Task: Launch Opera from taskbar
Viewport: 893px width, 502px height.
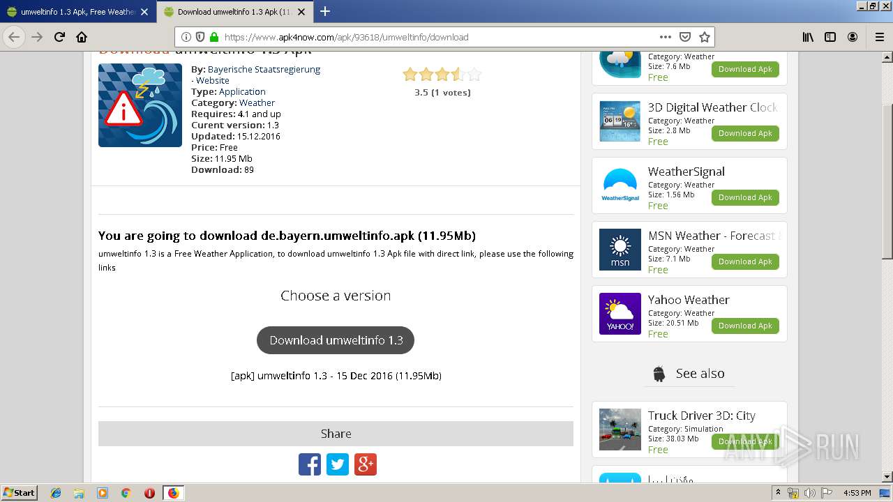Action: pyautogui.click(x=149, y=493)
